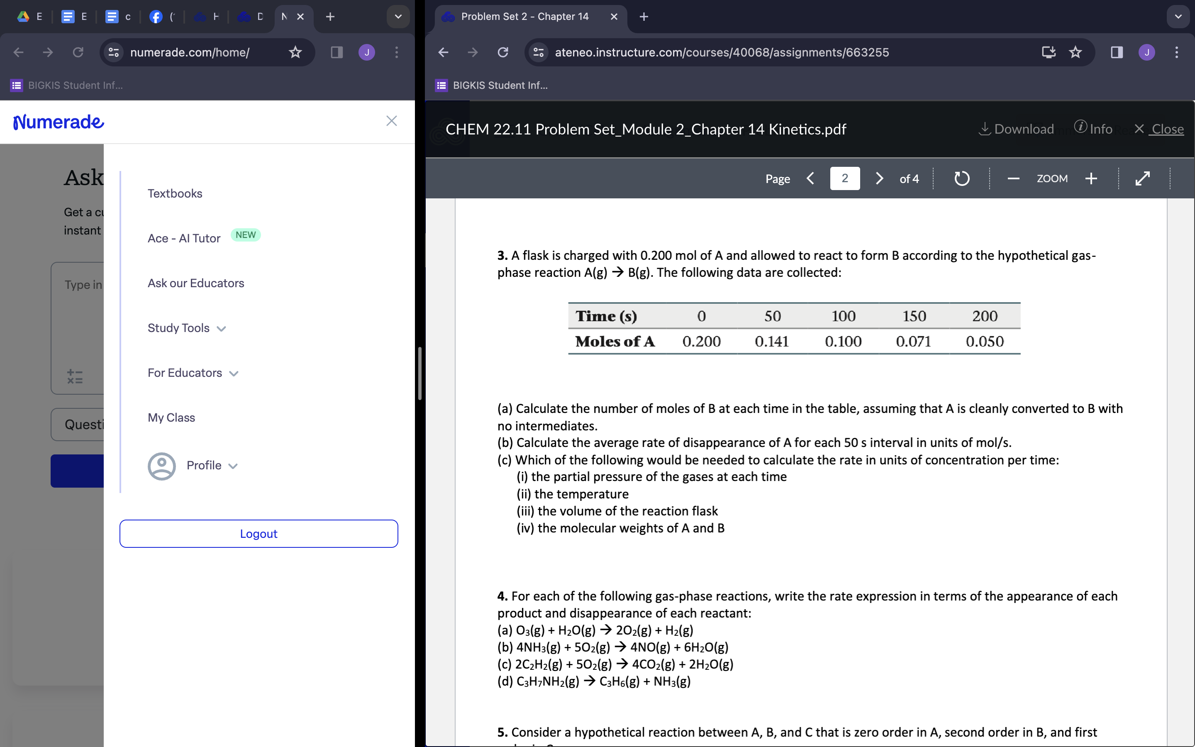
Task: Expand the Study Tools menu
Action: [187, 327]
